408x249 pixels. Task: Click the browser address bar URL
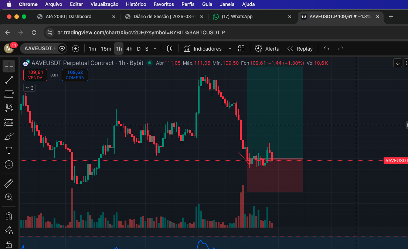pyautogui.click(x=140, y=33)
